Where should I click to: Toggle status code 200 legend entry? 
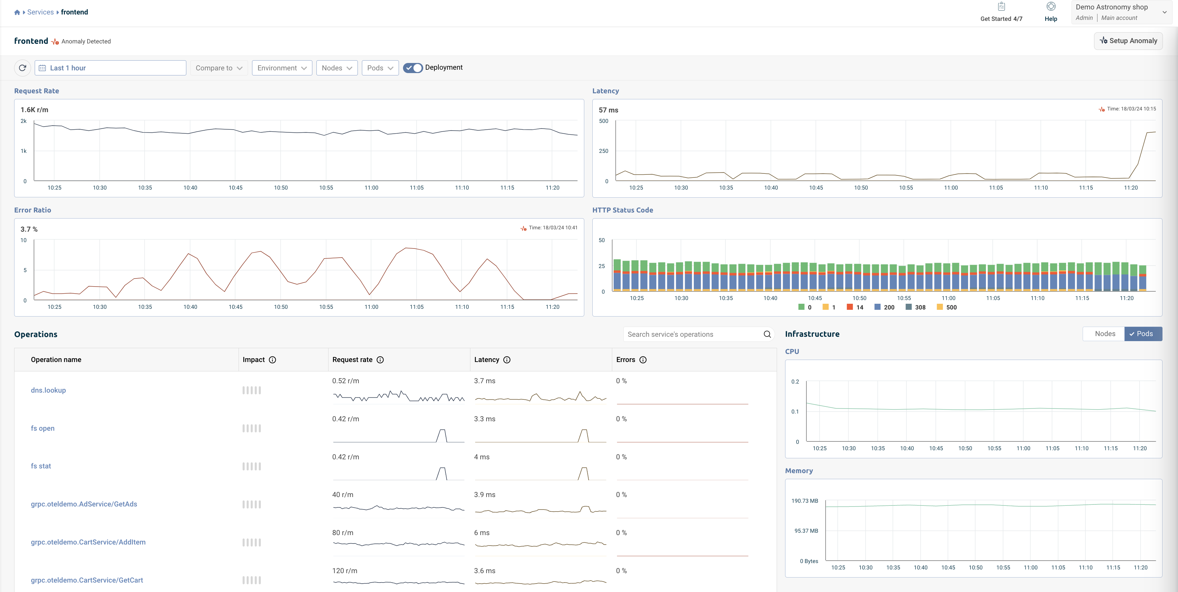pos(885,307)
